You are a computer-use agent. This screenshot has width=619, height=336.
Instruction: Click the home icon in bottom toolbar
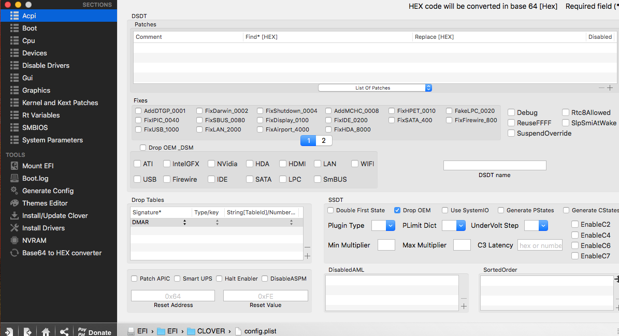click(x=46, y=332)
